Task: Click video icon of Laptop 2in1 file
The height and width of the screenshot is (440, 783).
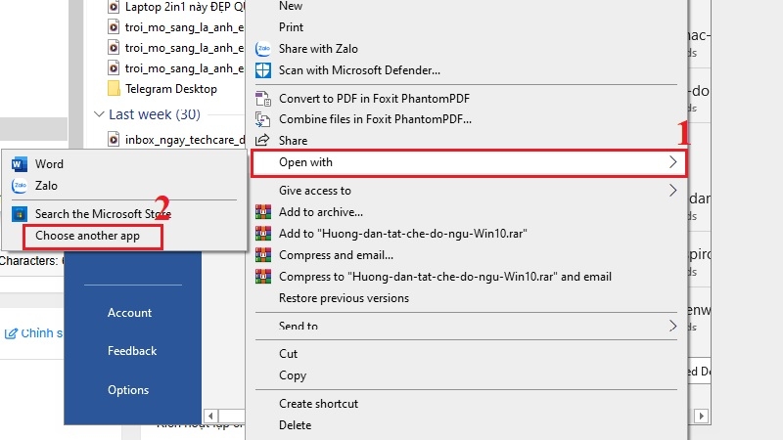Action: tap(114, 7)
